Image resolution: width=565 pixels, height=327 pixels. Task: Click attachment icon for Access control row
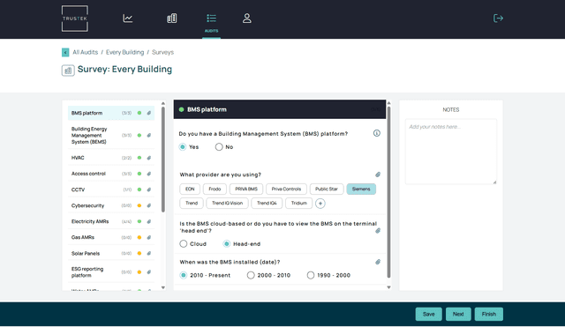click(x=149, y=174)
